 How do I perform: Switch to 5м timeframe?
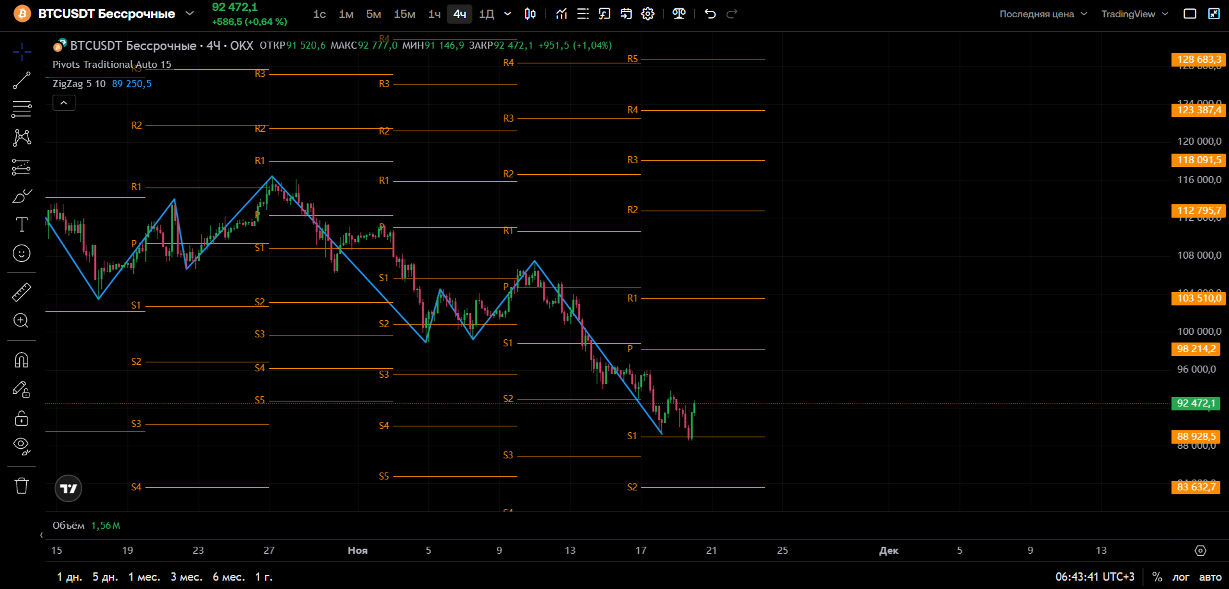click(x=374, y=14)
